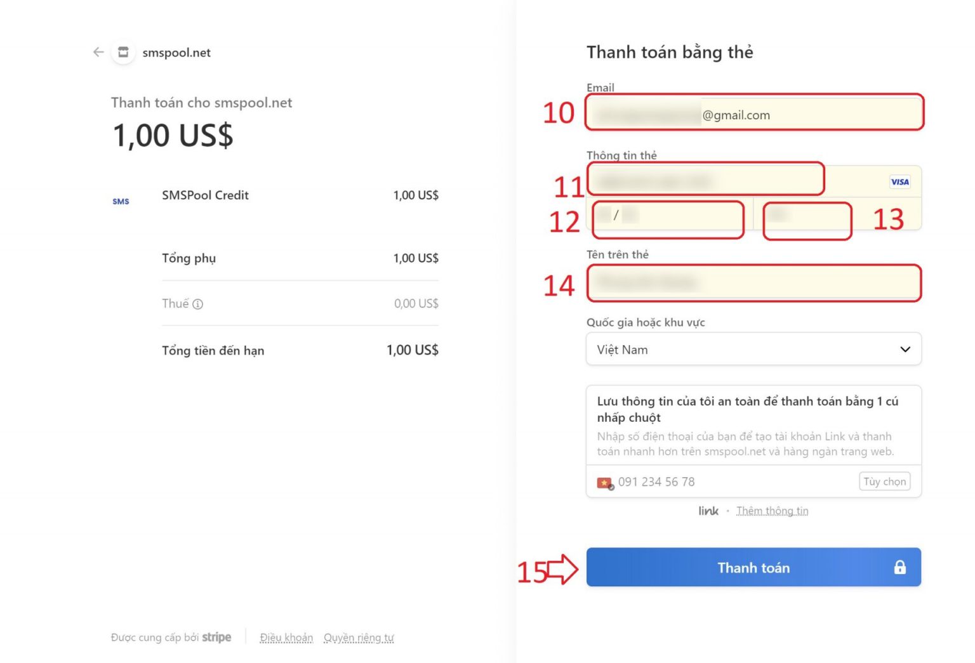Click the SMS product logo icon
Viewport: 975px width, 663px height.
point(121,202)
